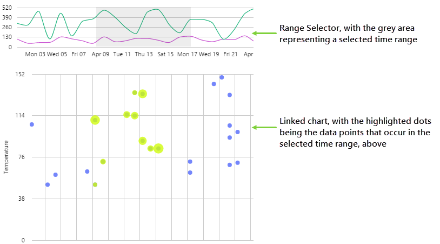Click the Mon 03 date label

click(35, 54)
